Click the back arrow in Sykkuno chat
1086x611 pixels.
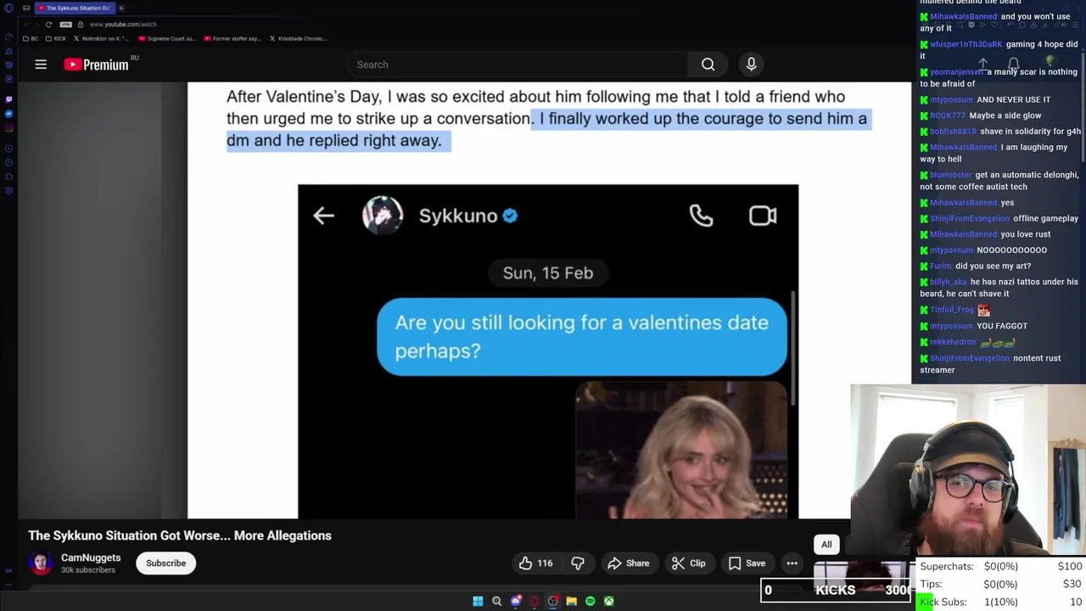point(323,216)
